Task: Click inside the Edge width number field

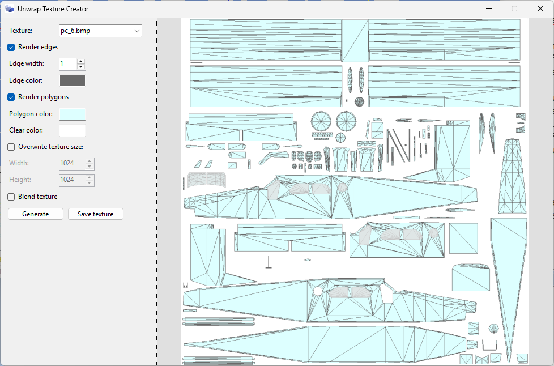Action: [x=67, y=64]
